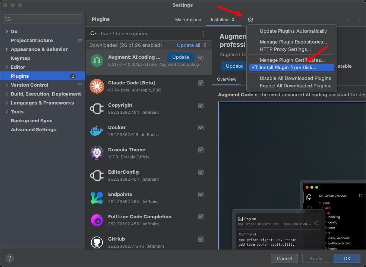This screenshot has height=267, width=366.
Task: Disable the Claude Code plugin checkbox
Action: click(201, 83)
